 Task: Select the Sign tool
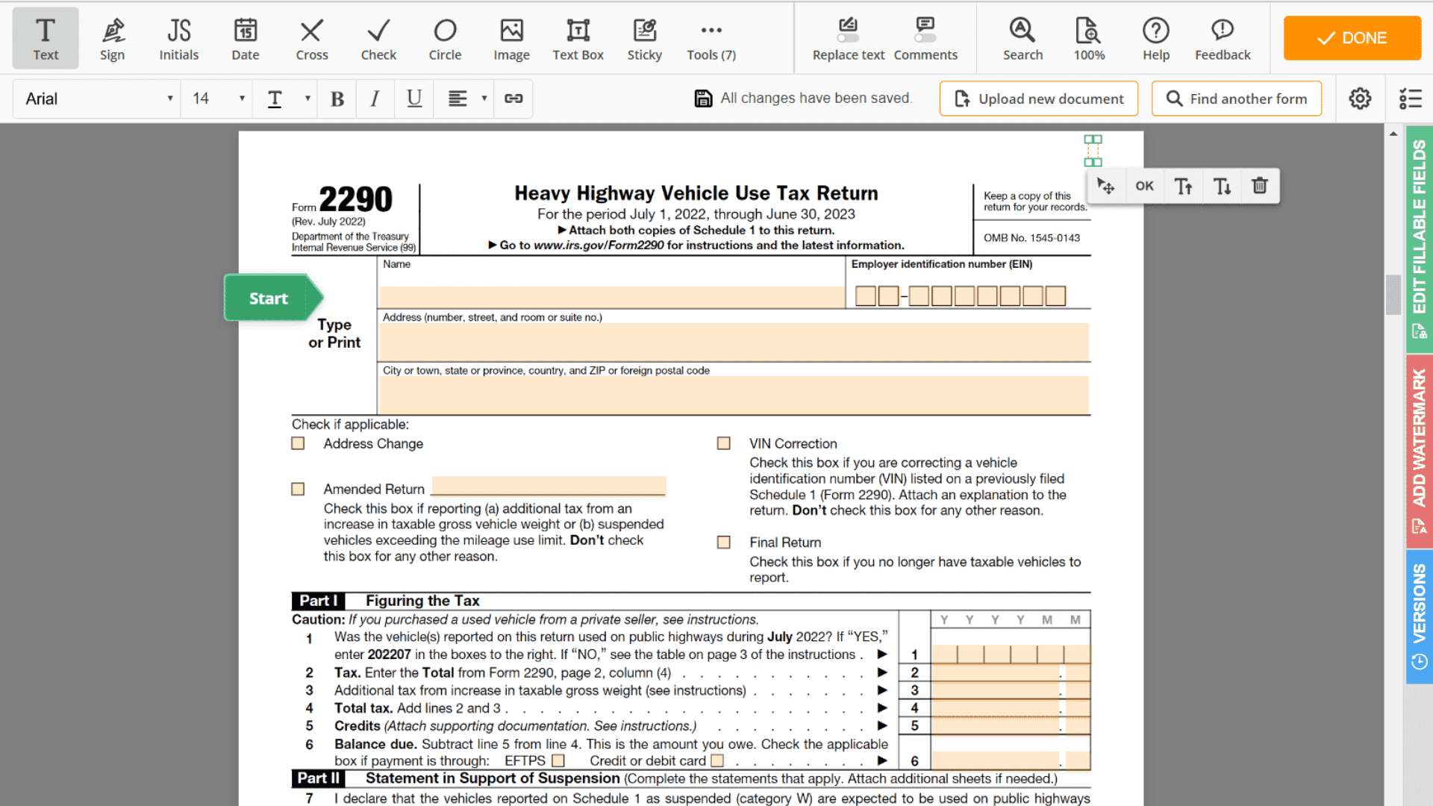click(112, 39)
